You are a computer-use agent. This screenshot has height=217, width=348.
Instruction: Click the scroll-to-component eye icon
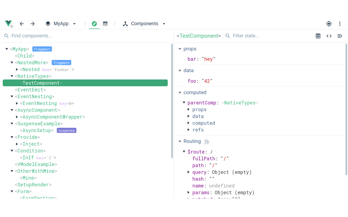click(318, 36)
